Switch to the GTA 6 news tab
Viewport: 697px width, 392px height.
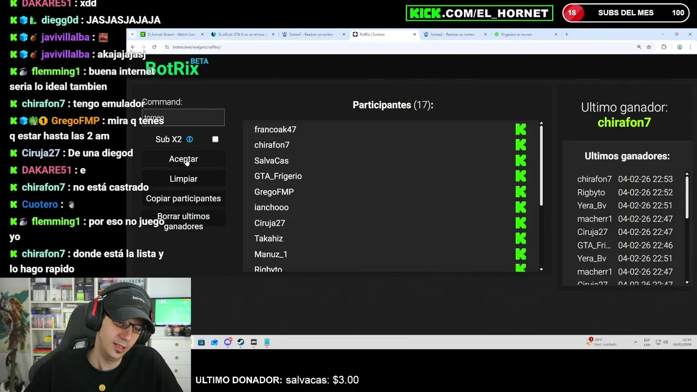pyautogui.click(x=242, y=34)
